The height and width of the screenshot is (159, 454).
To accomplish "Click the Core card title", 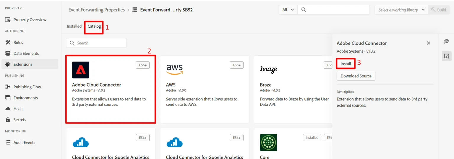I will click(x=265, y=157).
